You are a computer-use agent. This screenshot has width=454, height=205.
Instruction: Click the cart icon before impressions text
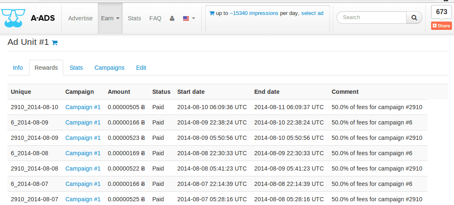(x=212, y=13)
